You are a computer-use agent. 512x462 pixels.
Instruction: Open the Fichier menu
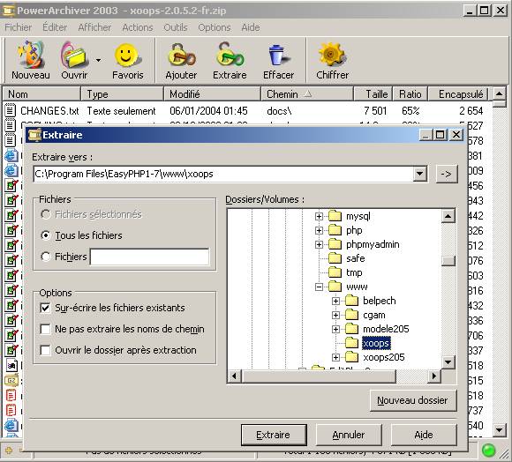tap(19, 27)
